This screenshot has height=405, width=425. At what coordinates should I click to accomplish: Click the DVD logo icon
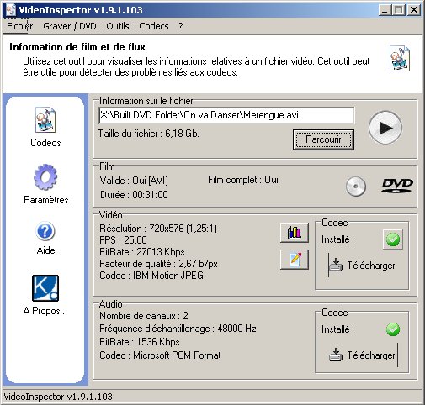point(397,186)
